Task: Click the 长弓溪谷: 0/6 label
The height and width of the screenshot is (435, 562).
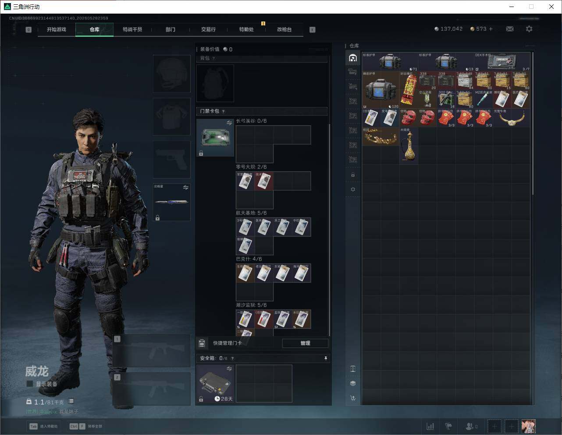Action: point(251,121)
